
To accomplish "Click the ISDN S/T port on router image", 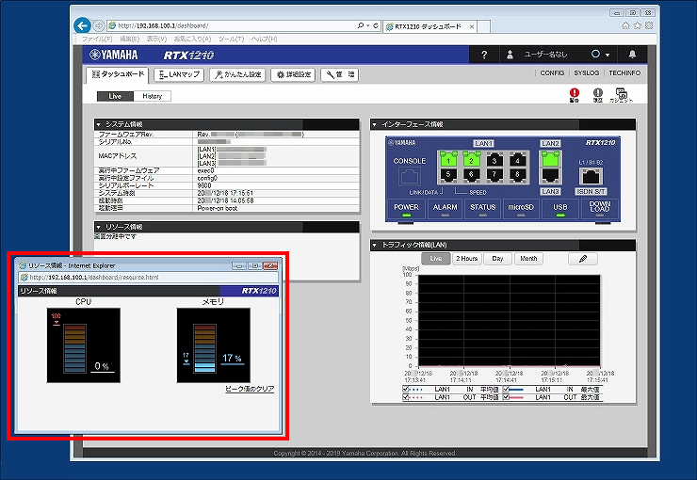I will (x=591, y=176).
